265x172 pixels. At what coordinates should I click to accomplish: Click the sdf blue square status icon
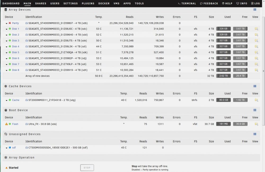click(x=10, y=147)
